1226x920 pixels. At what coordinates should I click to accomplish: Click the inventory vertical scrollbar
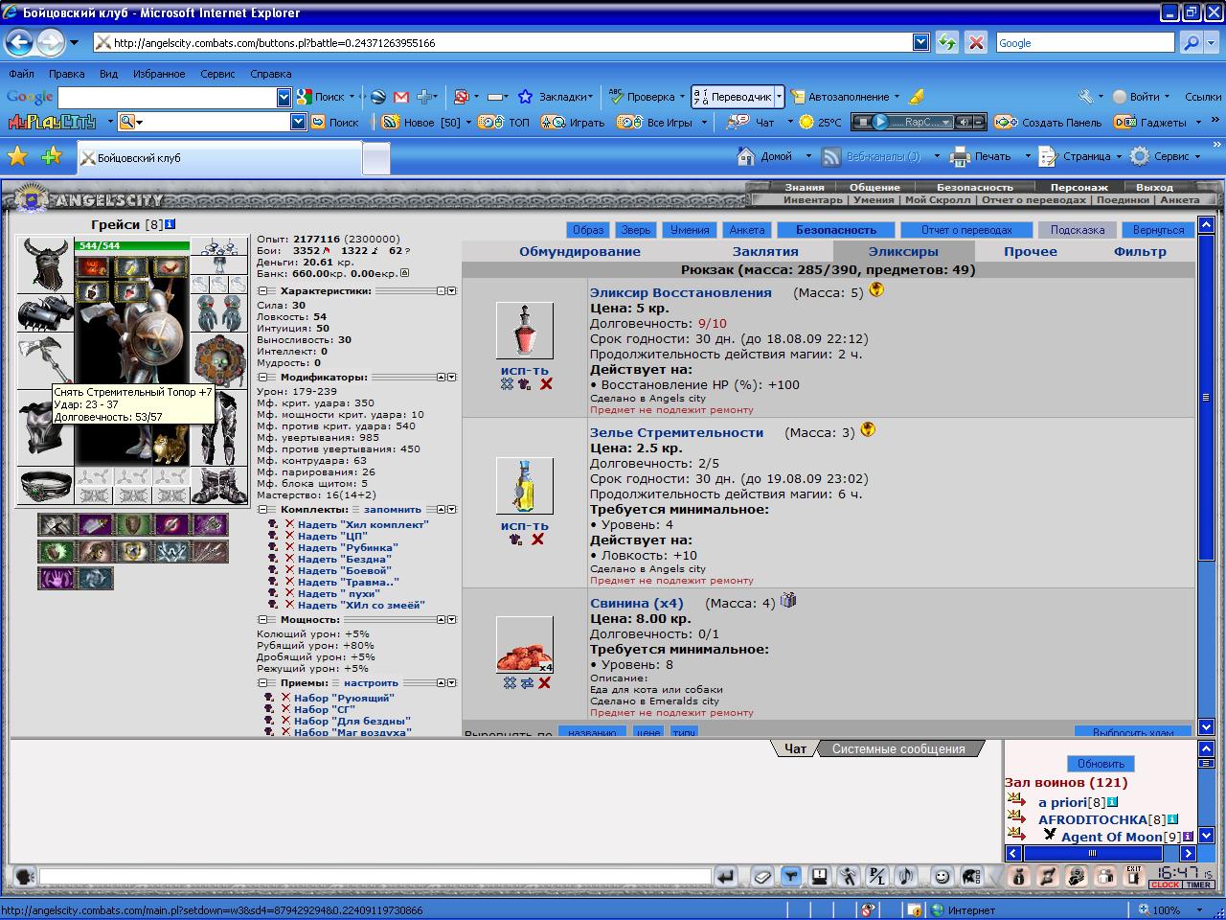pyautogui.click(x=1206, y=477)
